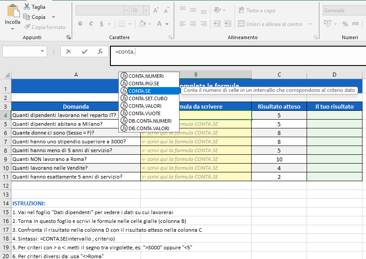
Task: Open the underline style dropdown arrow
Action: click(109, 24)
